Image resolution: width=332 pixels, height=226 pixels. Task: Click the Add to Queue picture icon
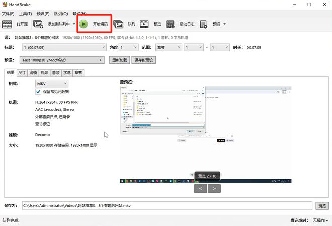pyautogui.click(x=38, y=24)
